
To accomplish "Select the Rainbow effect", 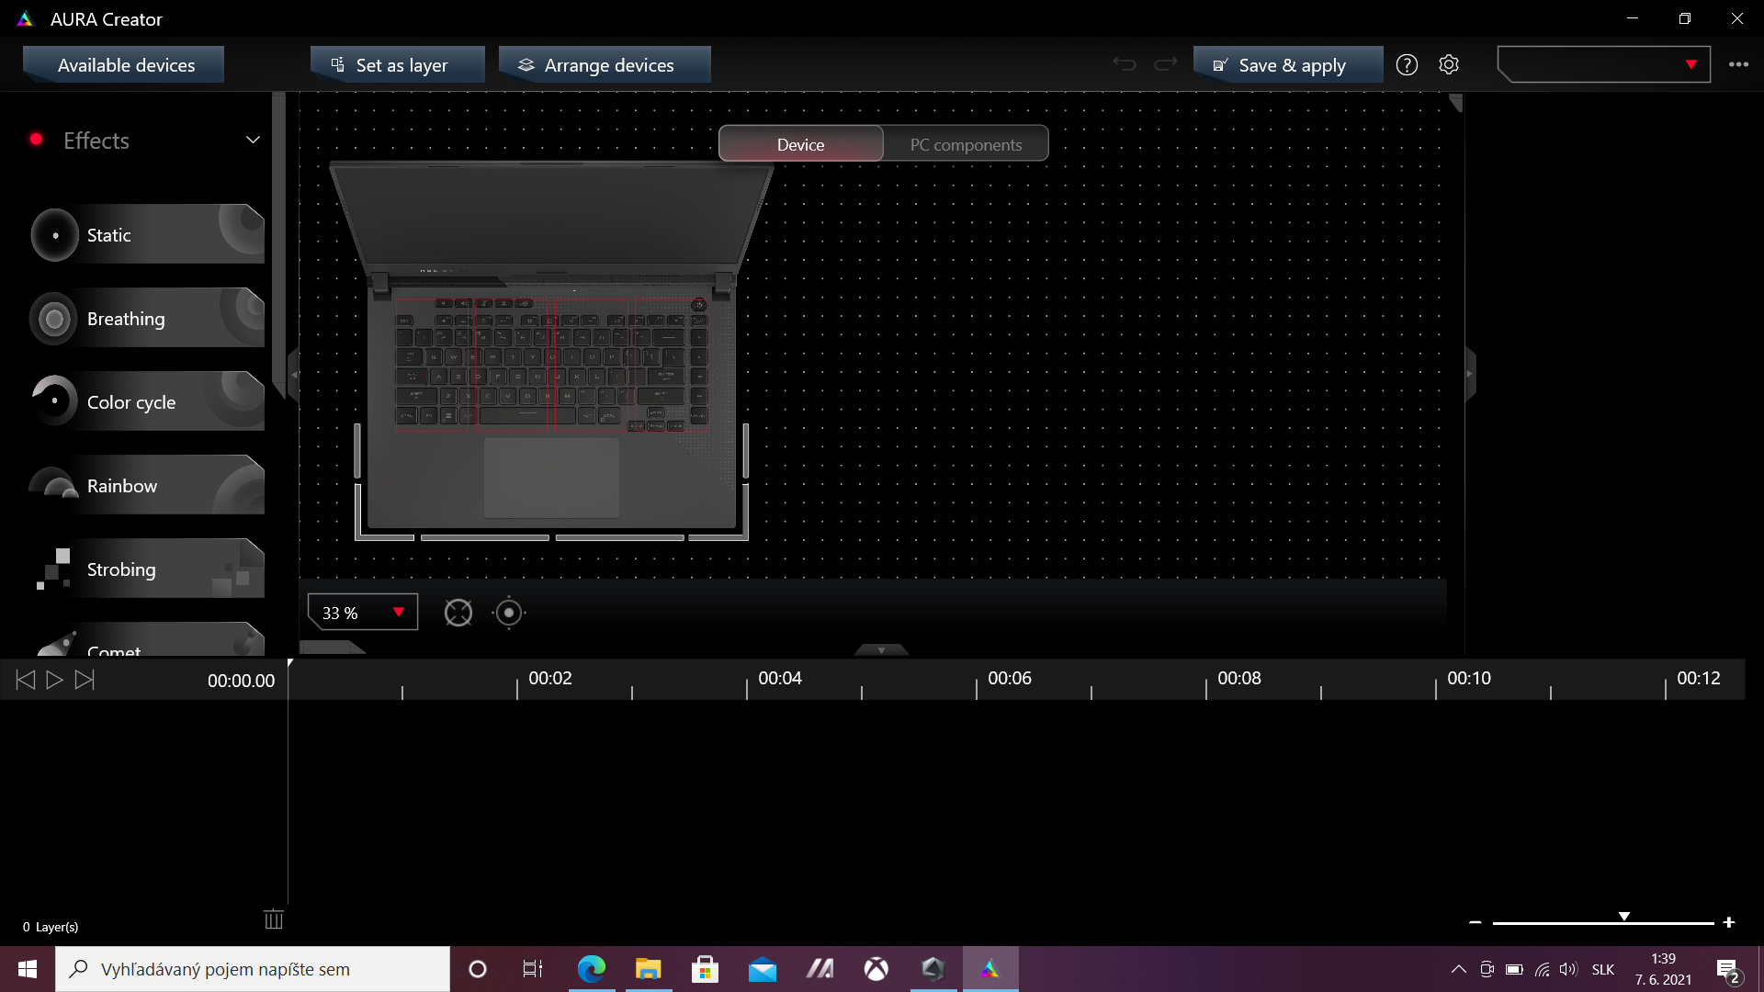I will coord(147,486).
